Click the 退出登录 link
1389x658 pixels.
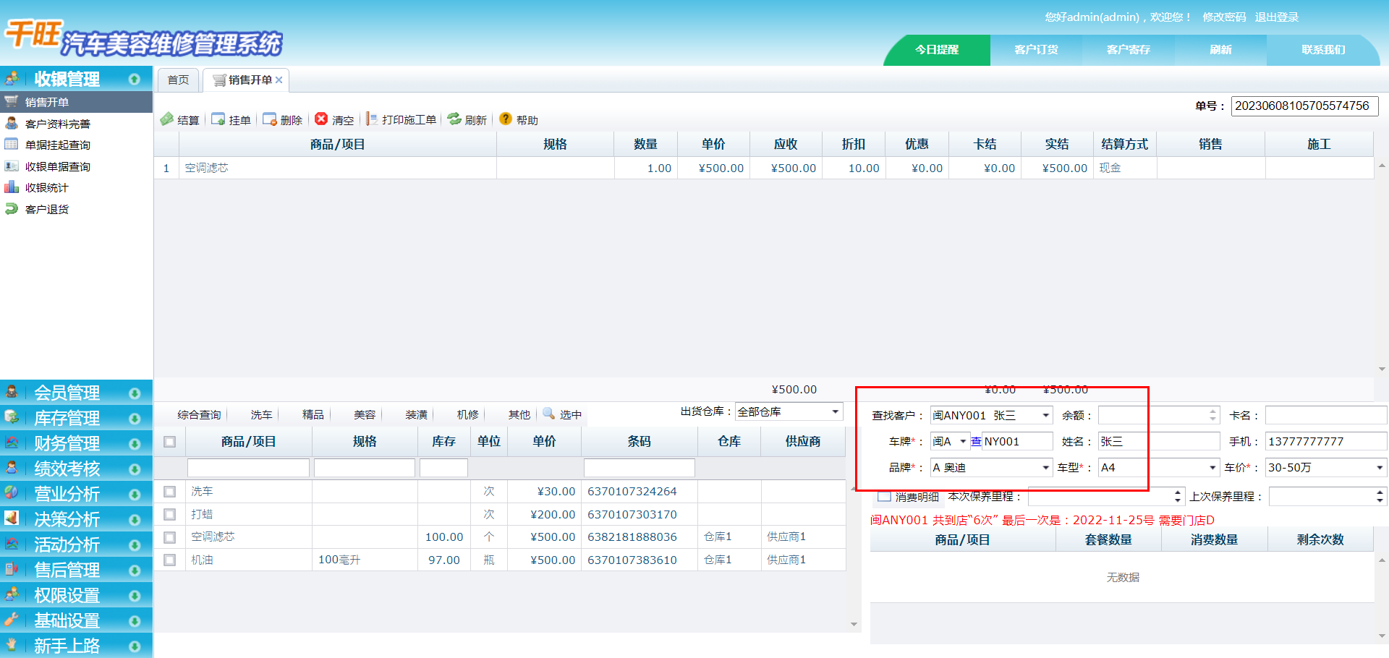pos(1277,17)
